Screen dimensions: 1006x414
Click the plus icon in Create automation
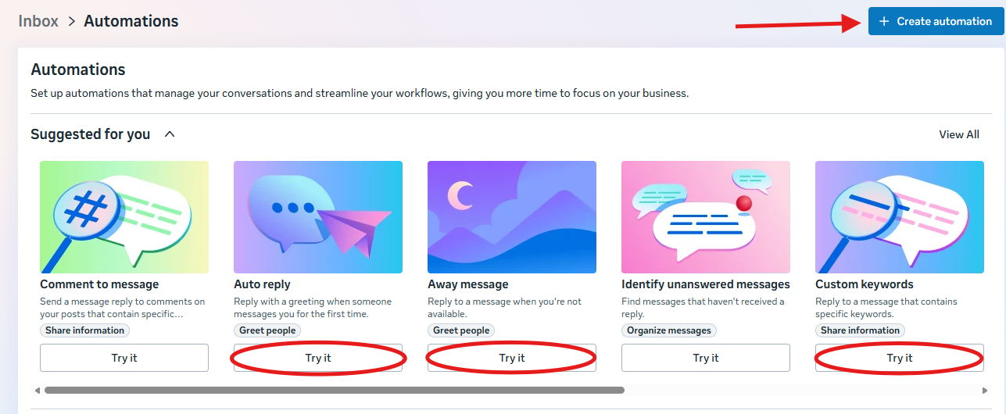click(884, 21)
